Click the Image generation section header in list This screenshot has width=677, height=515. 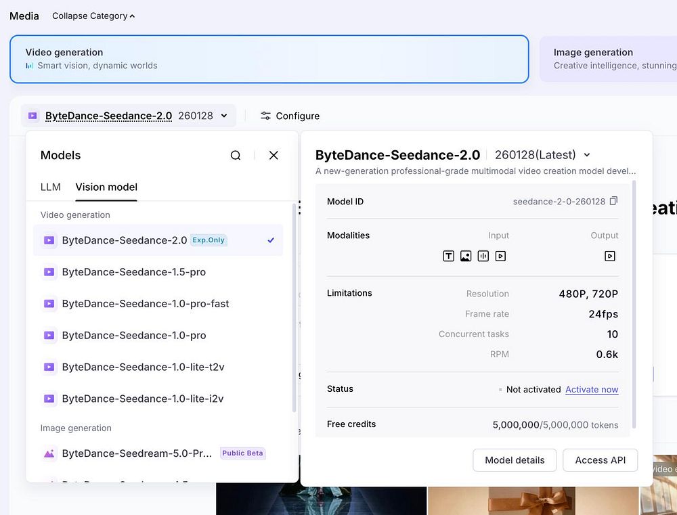point(76,428)
